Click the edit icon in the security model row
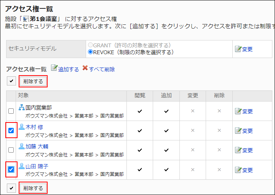The width and height of the screenshot is (275, 195). pos(238,49)
